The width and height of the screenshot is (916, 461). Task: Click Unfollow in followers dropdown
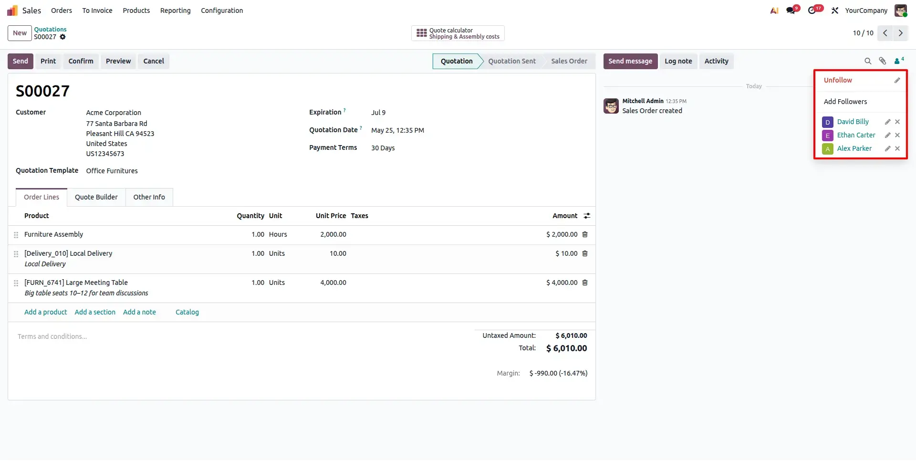point(838,80)
